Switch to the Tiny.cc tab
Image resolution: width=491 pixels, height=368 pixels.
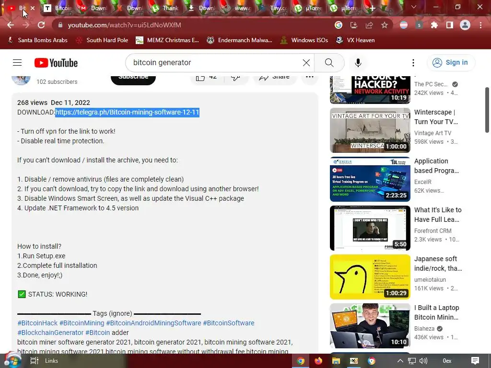click(273, 8)
